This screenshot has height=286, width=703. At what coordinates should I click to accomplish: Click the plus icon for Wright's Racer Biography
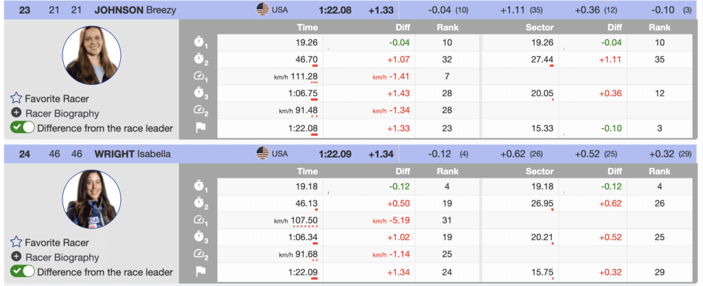click(16, 257)
